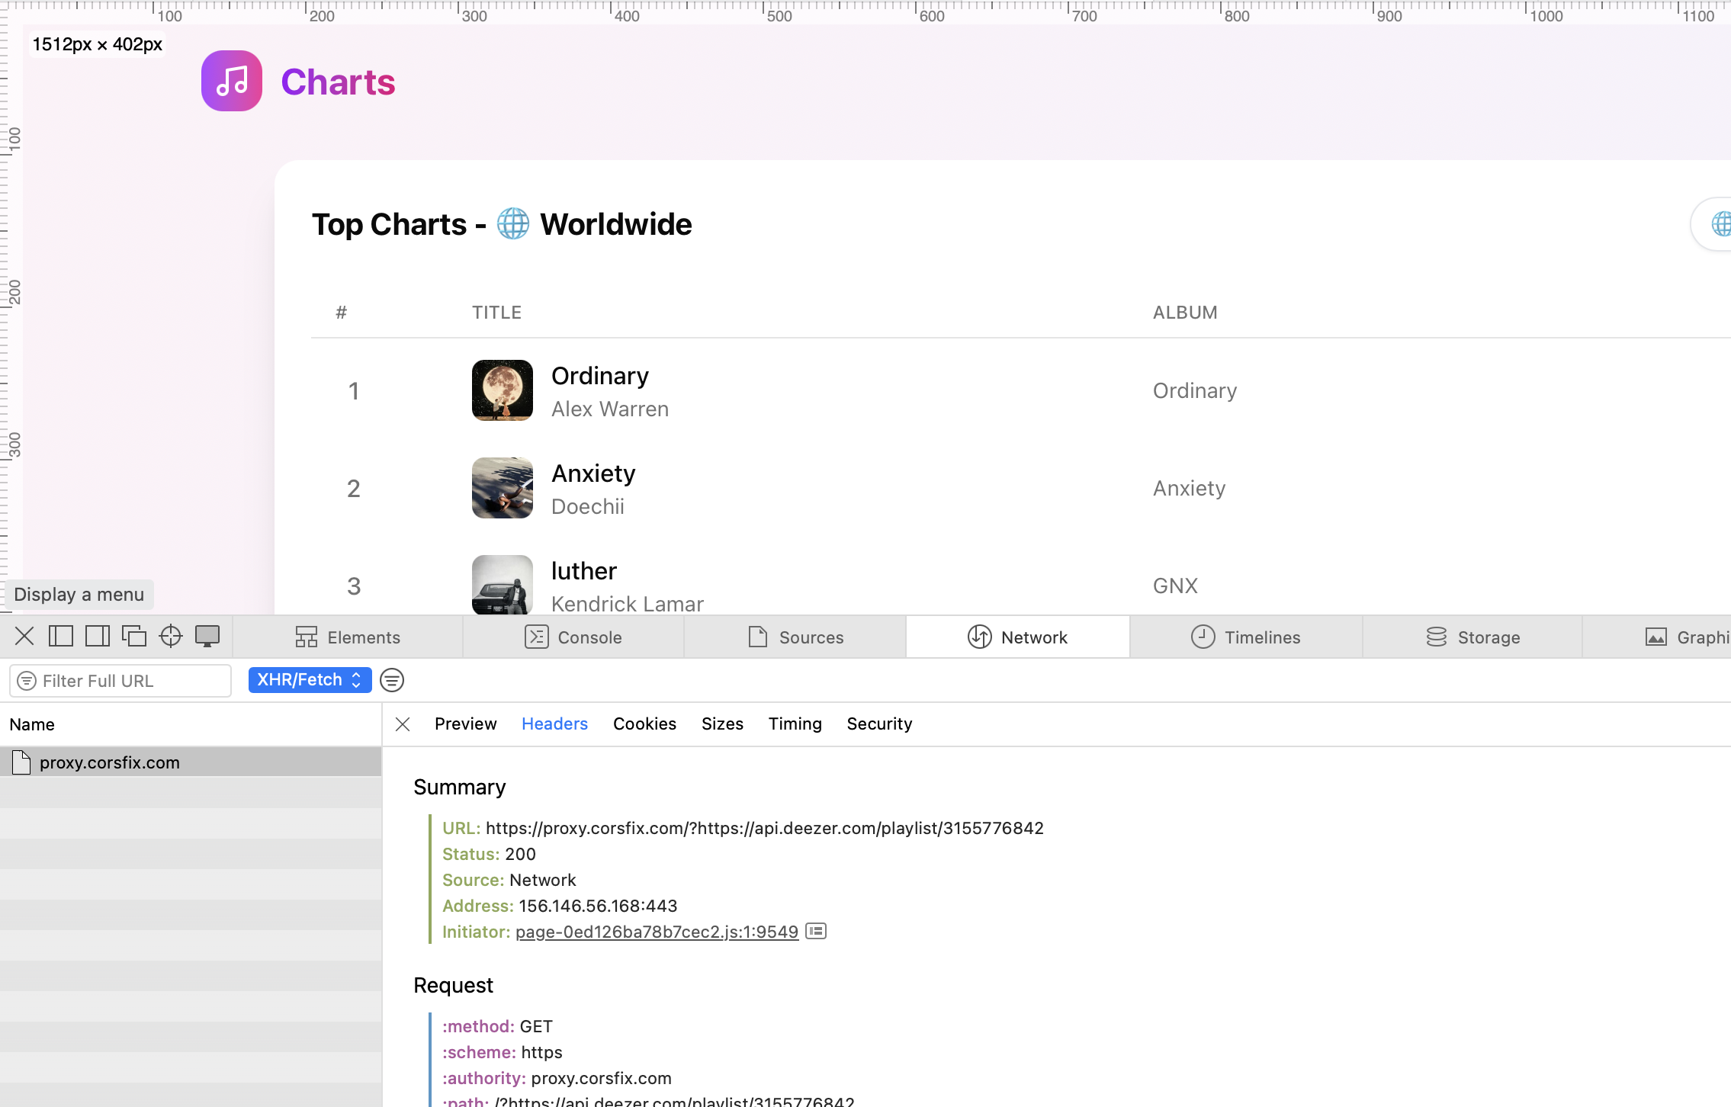
Task: Click the Name column header
Action: click(32, 724)
